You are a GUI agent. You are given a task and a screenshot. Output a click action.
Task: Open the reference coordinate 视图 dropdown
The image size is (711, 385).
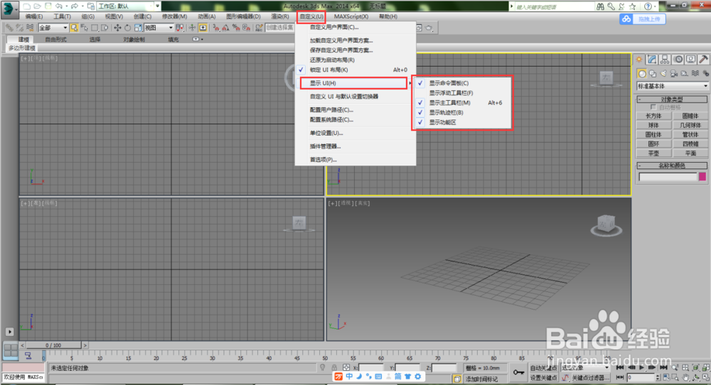tap(159, 28)
